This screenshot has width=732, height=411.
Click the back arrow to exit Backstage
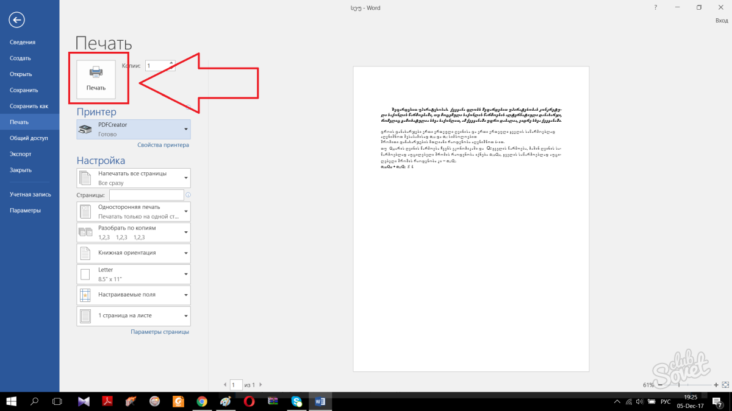[x=16, y=20]
